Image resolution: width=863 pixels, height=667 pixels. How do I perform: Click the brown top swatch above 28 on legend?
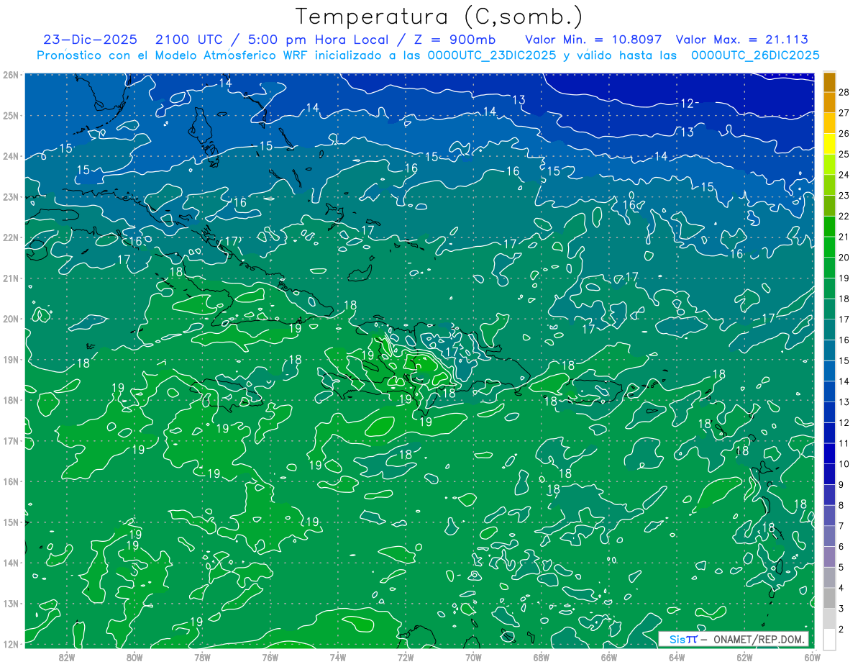click(829, 82)
